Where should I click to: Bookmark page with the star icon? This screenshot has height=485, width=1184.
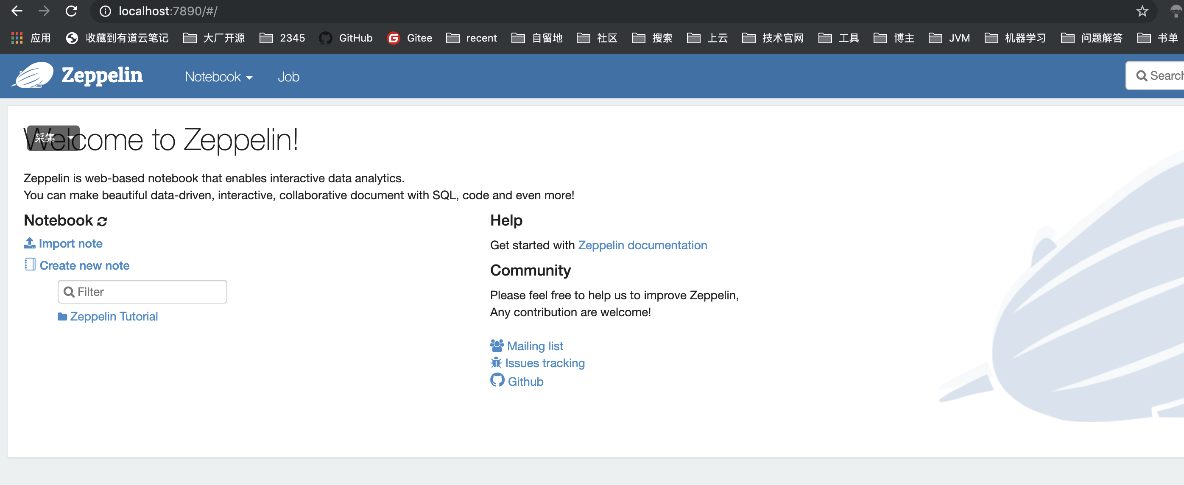point(1142,11)
